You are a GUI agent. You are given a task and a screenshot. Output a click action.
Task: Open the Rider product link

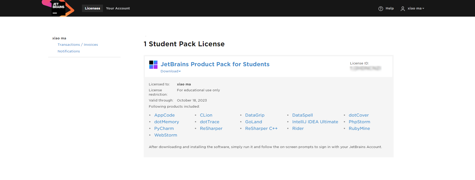pos(298,128)
